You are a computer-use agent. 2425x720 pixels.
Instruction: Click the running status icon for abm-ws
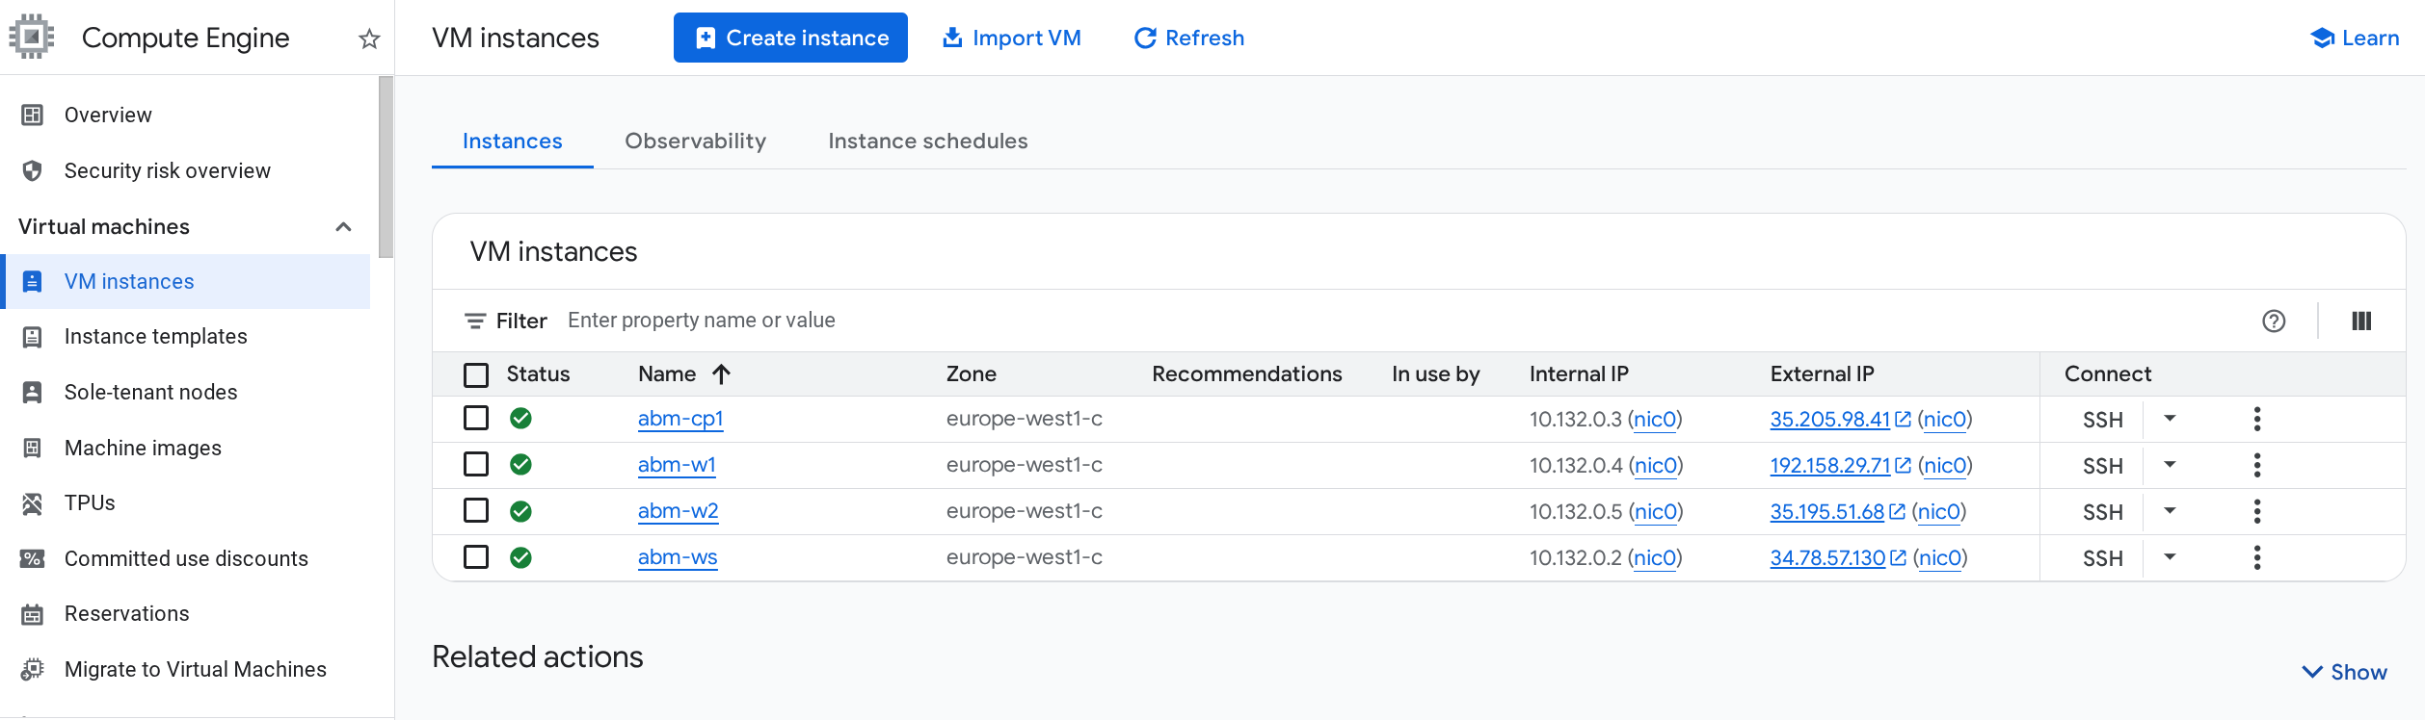(x=520, y=556)
